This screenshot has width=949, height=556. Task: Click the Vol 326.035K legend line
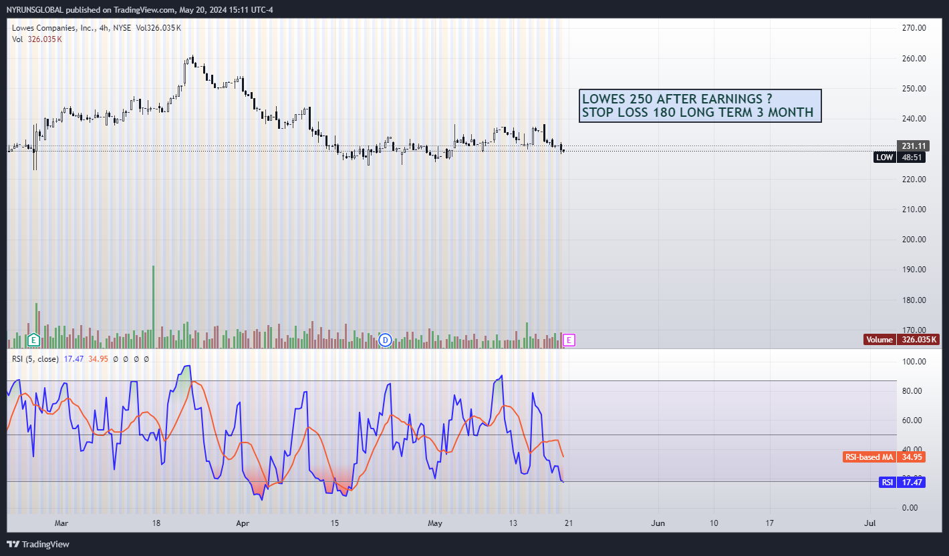(37, 39)
